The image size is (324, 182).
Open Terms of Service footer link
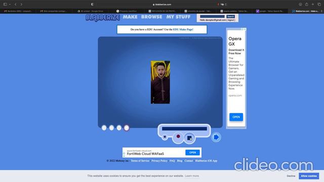pyautogui.click(x=140, y=161)
